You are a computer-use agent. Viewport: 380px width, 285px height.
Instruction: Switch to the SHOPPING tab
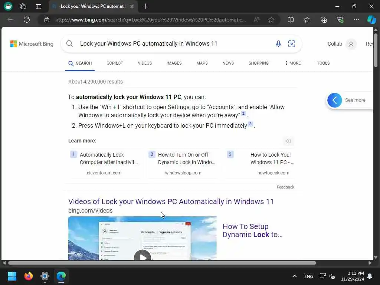pyautogui.click(x=258, y=63)
